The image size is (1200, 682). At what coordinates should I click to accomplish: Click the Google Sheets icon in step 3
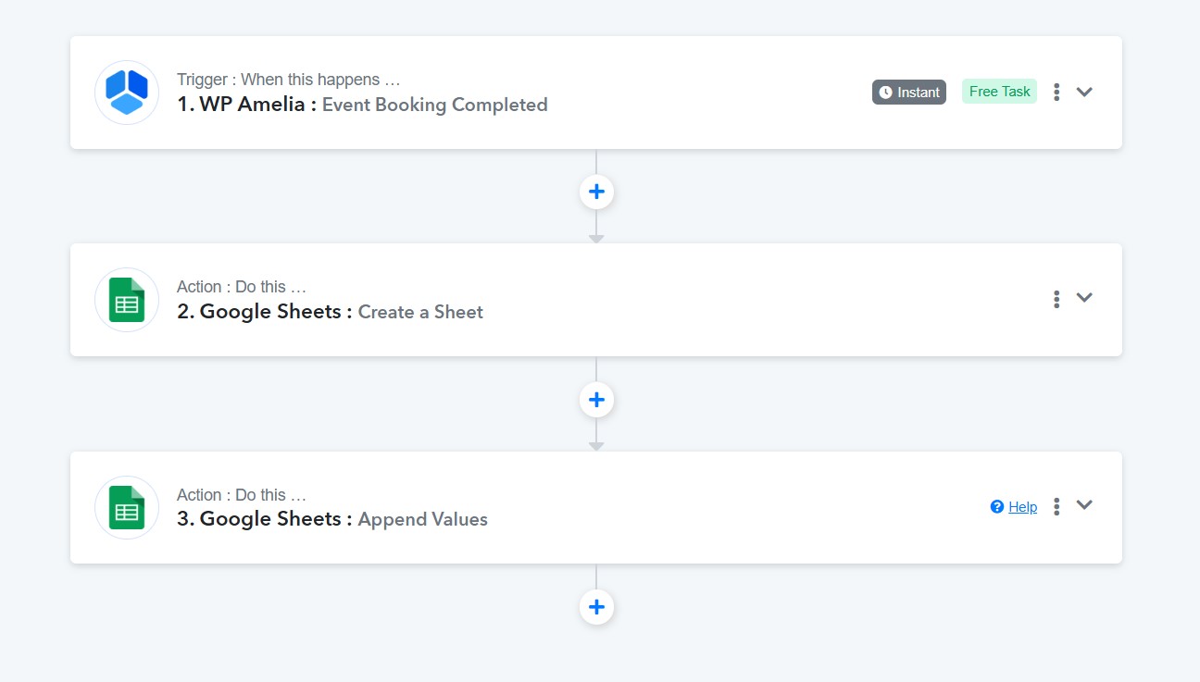tap(127, 507)
